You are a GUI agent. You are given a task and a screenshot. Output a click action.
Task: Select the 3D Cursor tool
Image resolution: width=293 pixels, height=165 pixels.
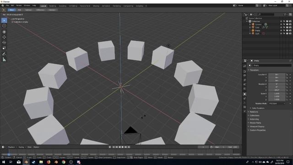point(4,26)
